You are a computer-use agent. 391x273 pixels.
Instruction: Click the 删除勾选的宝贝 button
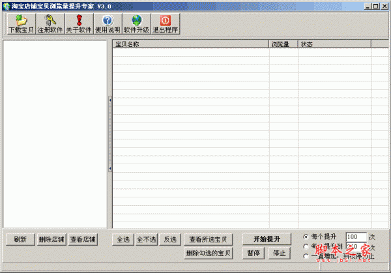point(209,253)
